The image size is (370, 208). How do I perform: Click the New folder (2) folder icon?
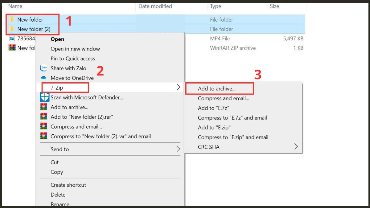[12, 29]
